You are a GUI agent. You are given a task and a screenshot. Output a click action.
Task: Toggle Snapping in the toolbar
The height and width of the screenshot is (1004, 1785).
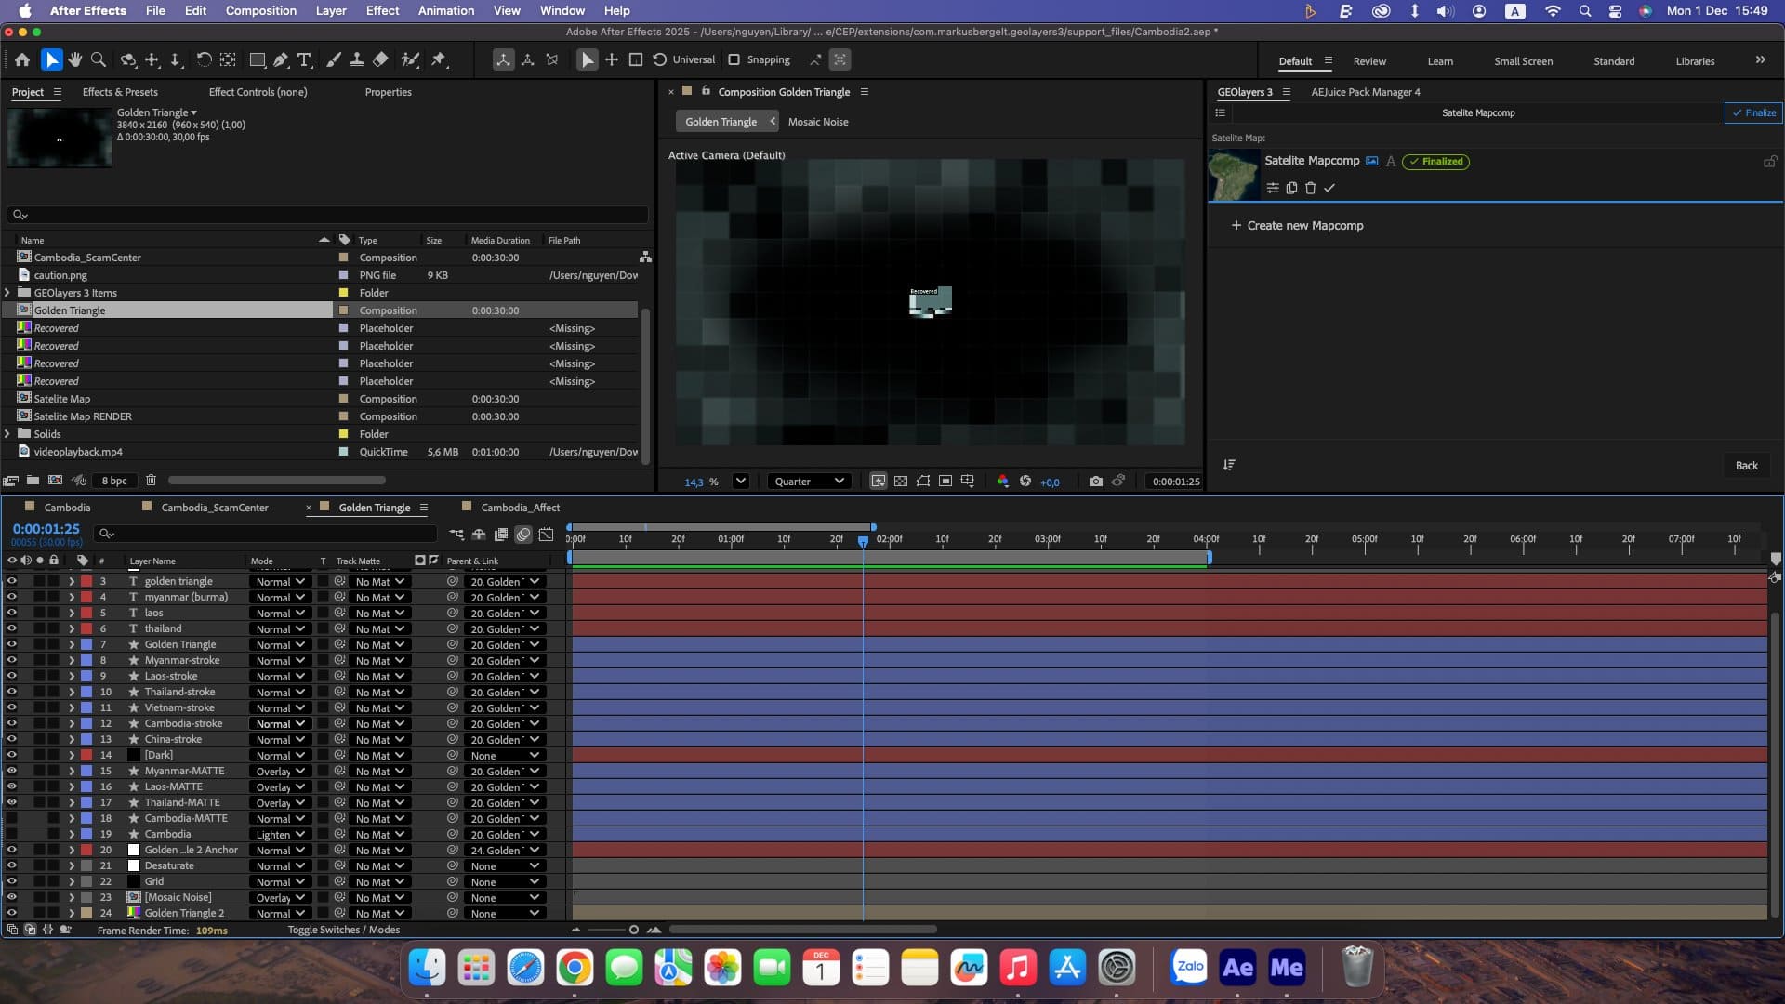coord(734,59)
